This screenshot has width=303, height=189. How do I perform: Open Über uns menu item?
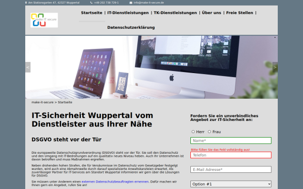pyautogui.click(x=212, y=13)
